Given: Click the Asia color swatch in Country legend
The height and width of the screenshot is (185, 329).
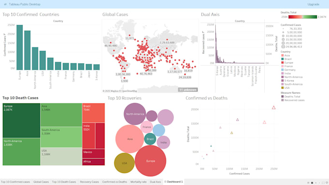Looking at the screenshot, I should (283, 56).
